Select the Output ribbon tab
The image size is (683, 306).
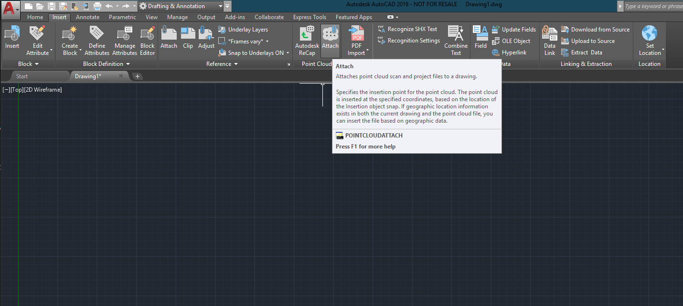(x=206, y=17)
